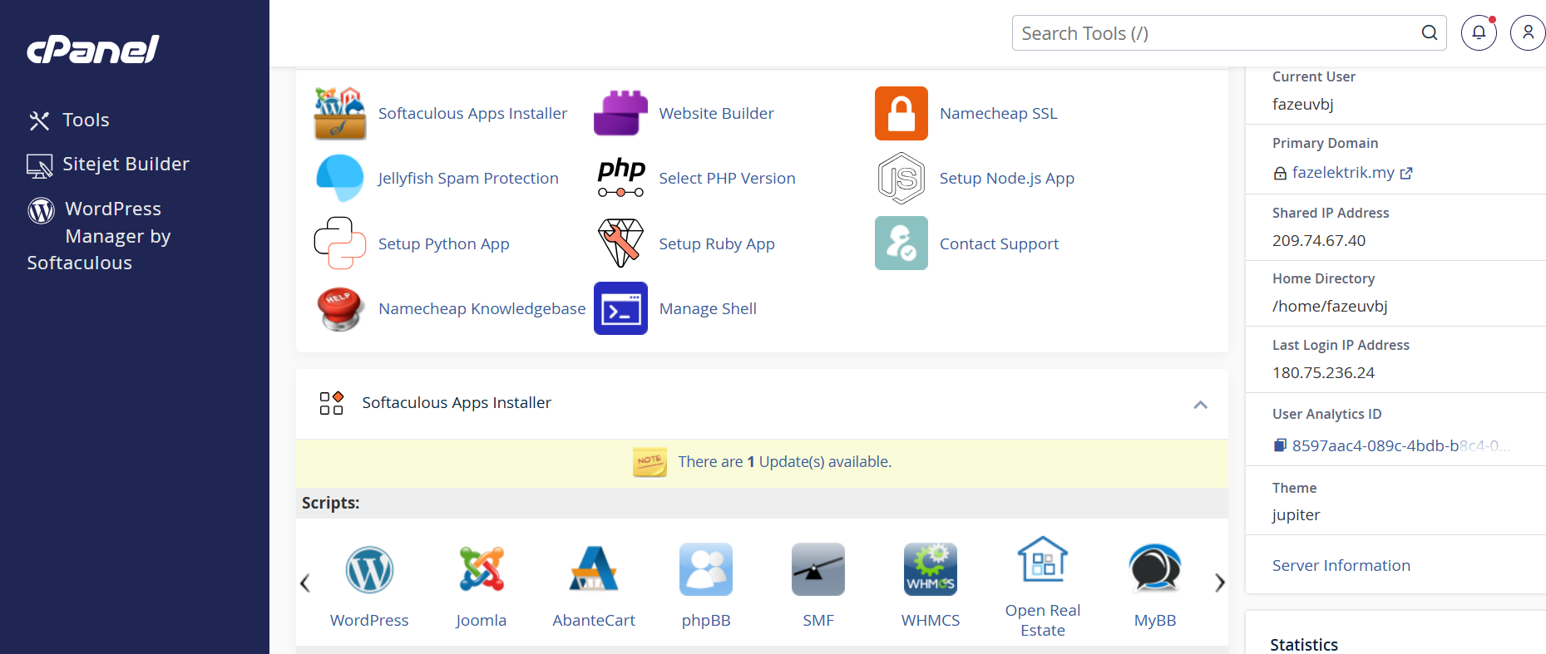
Task: Click the Jellyfish Spam Protection icon
Action: click(x=340, y=178)
